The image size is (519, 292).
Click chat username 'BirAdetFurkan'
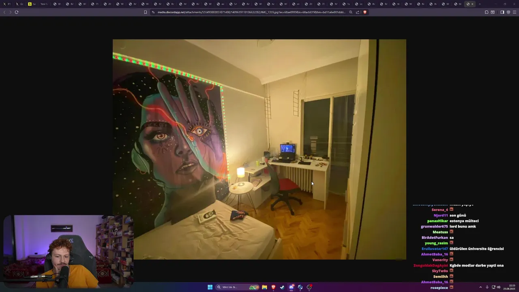435,238
